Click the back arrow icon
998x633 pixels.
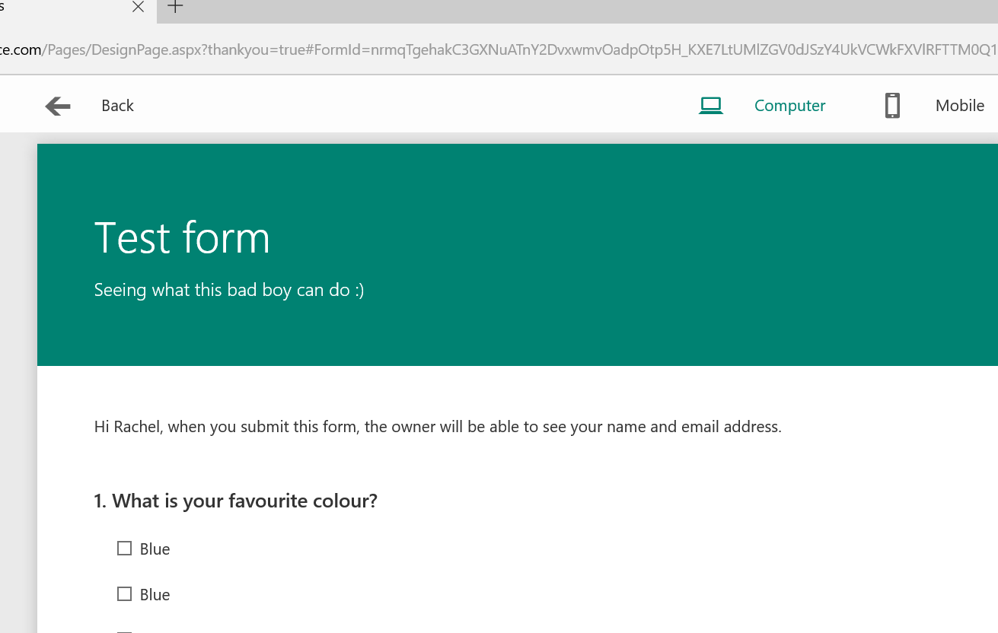58,106
